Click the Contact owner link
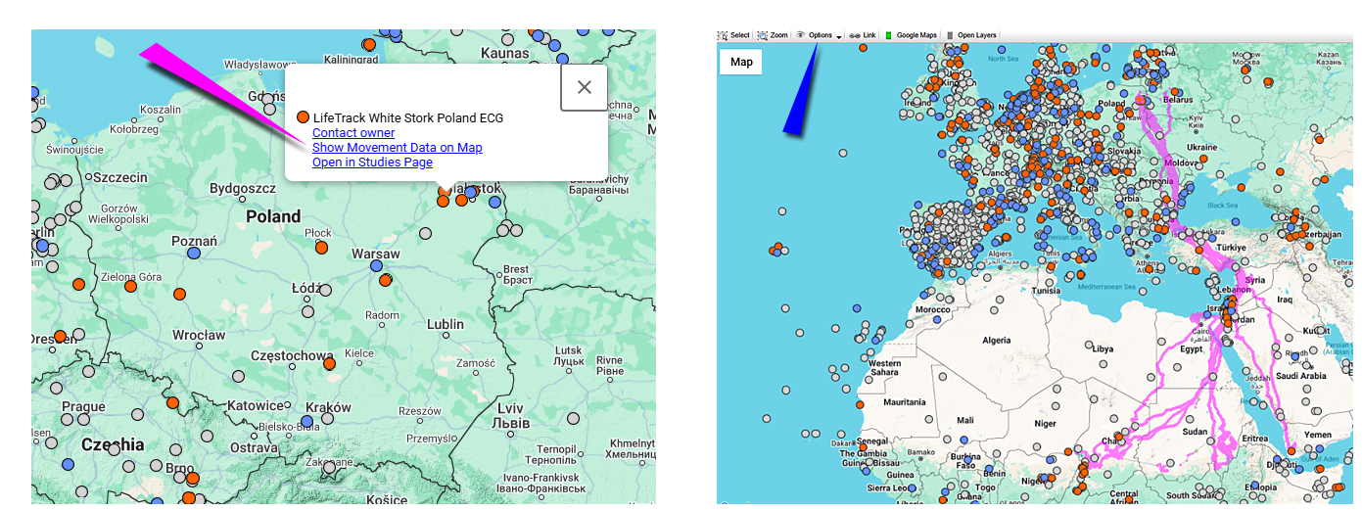The width and height of the screenshot is (1362, 510). tap(353, 133)
